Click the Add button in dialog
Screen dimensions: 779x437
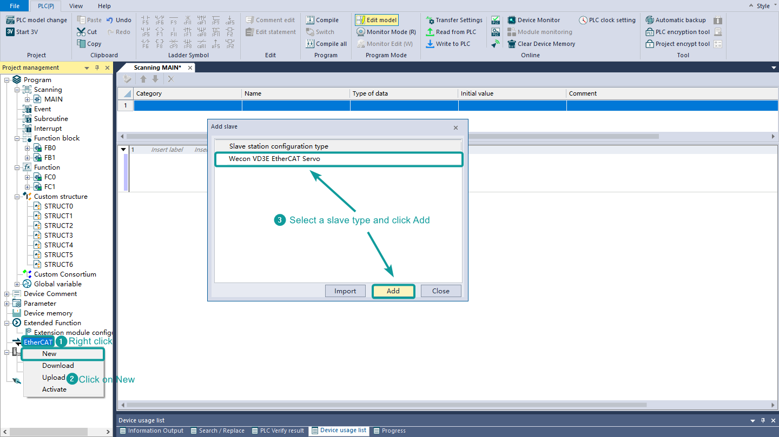pos(393,291)
